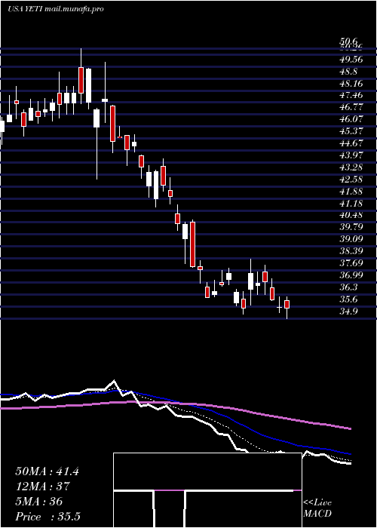Select the 39.09 price axis label
This screenshot has width=377, height=528.
351,239
